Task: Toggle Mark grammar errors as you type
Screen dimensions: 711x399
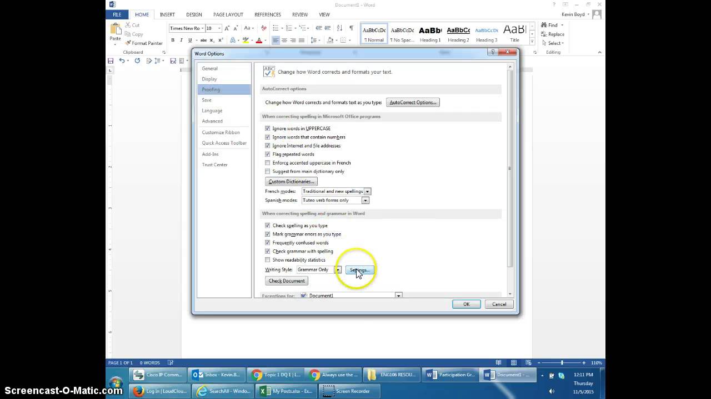Action: tap(267, 234)
